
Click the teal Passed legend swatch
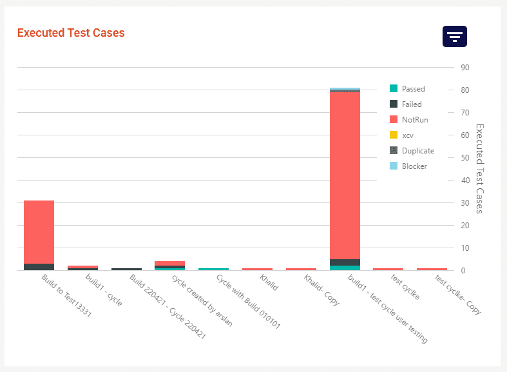pos(394,89)
